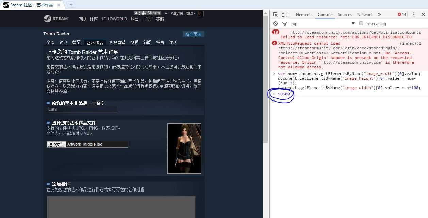The height and width of the screenshot is (218, 428).
Task: Open DevTools three-dot customize menu
Action: (x=414, y=14)
